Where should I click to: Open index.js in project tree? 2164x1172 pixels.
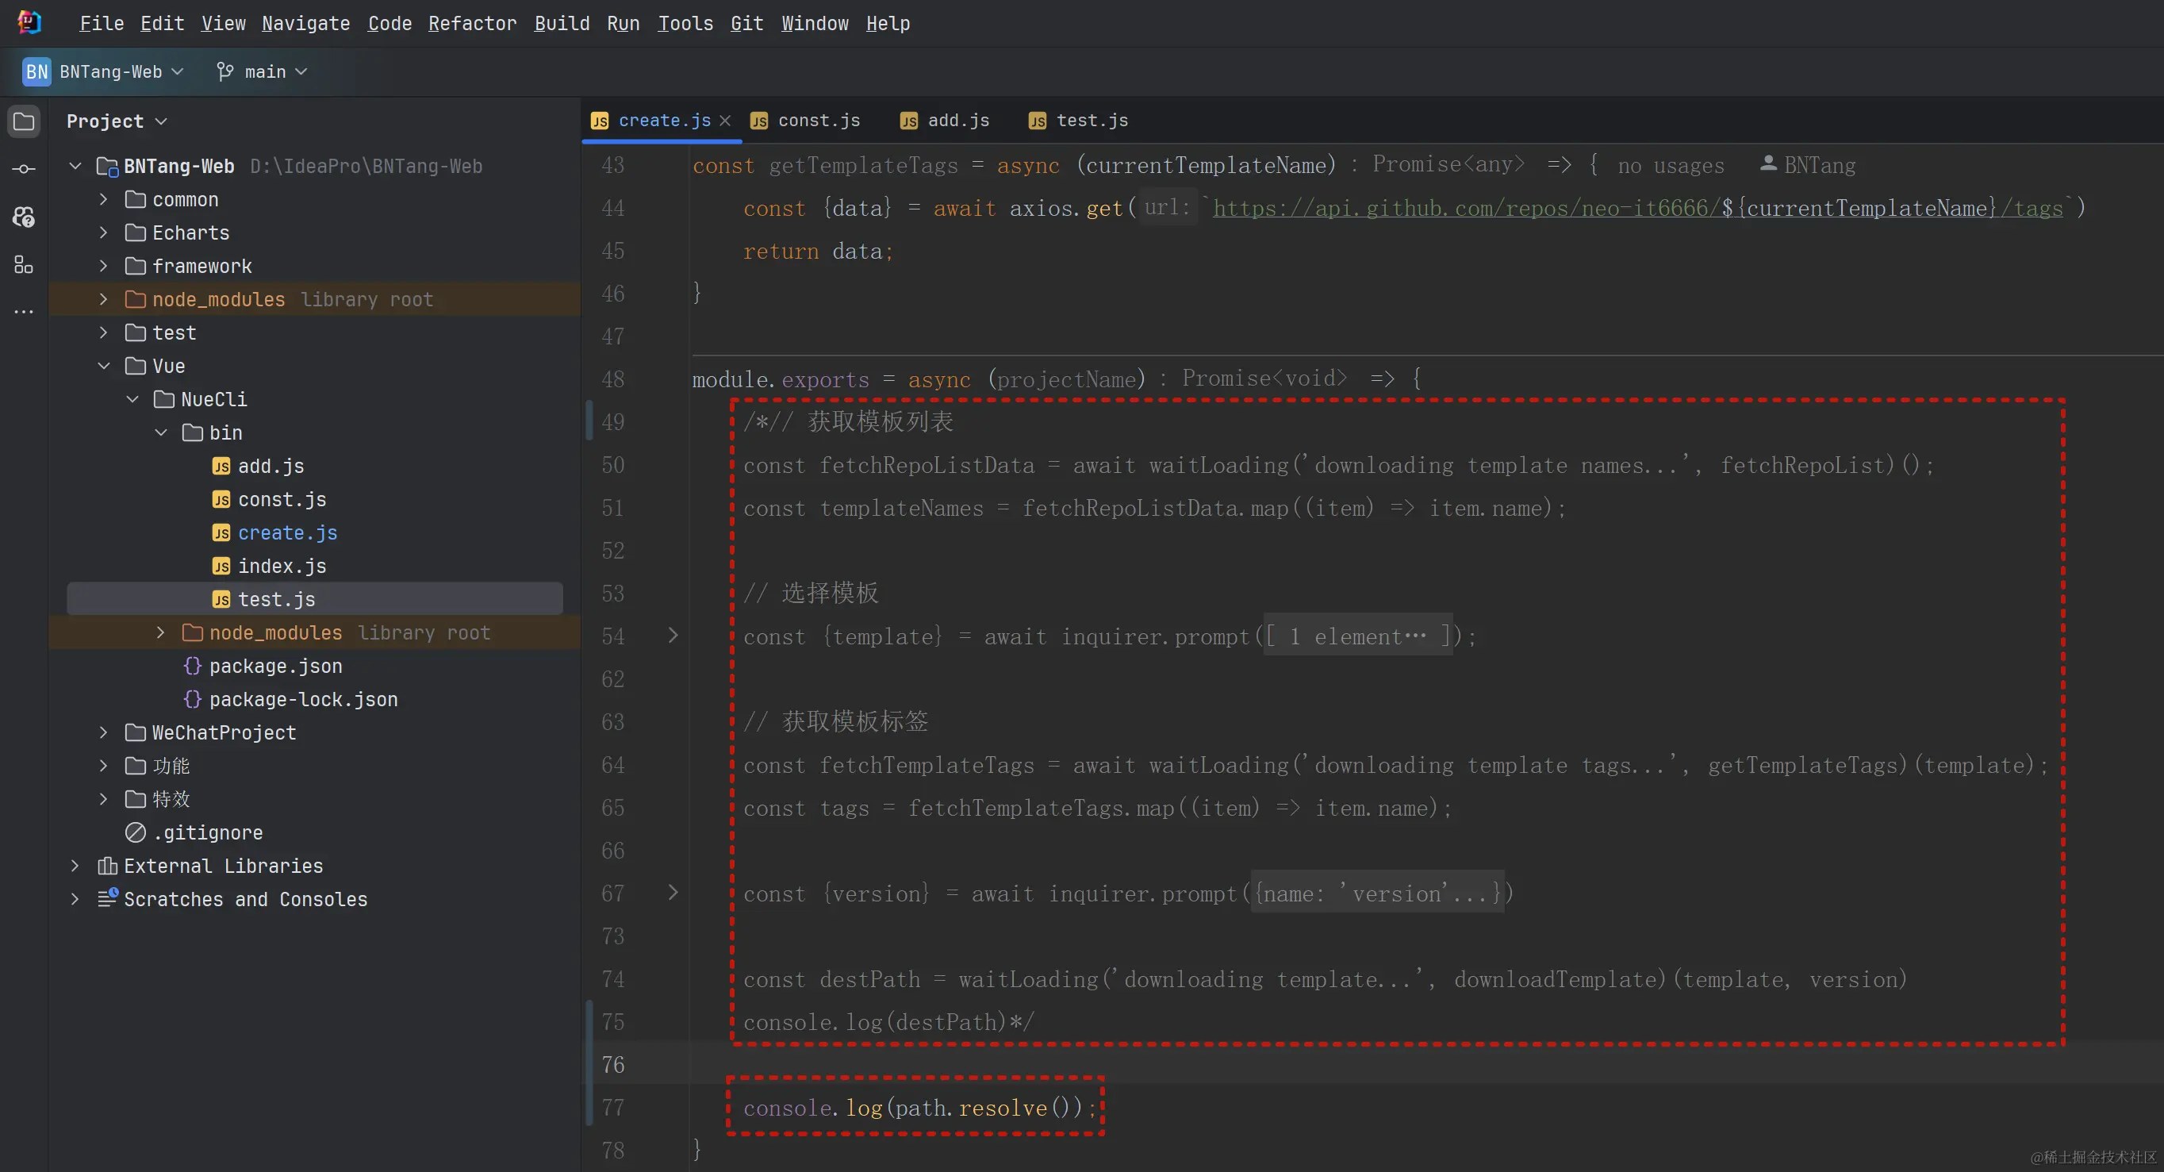coord(282,567)
